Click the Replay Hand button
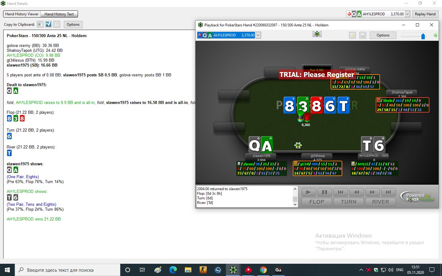The image size is (442, 276). point(425,14)
